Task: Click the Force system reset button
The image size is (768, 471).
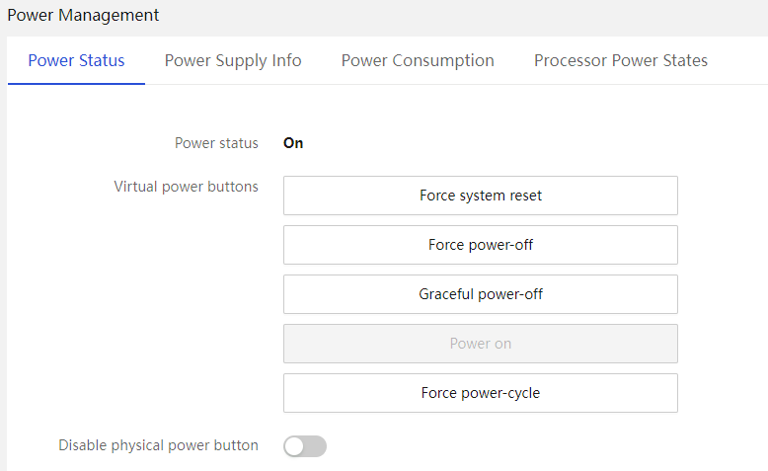Action: point(481,196)
